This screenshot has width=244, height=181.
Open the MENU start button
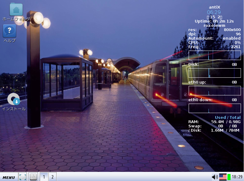pyautogui.click(x=9, y=177)
